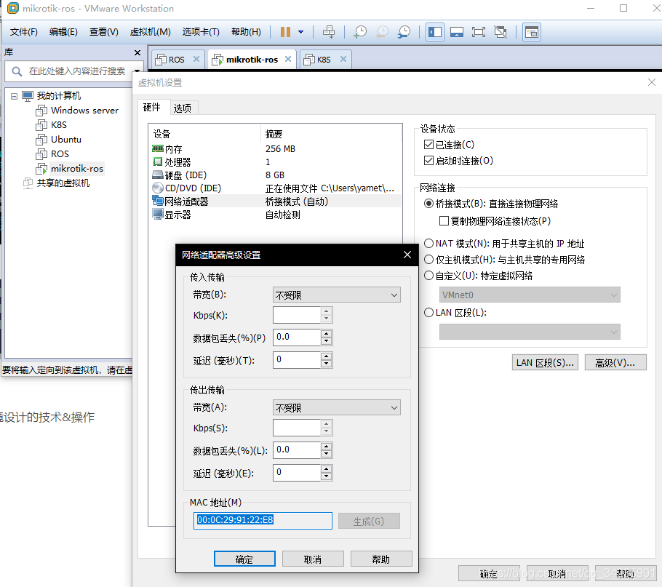Click incoming 延迟 (毫秒)(T) field
Screen dimensions: 662x587
[298, 360]
